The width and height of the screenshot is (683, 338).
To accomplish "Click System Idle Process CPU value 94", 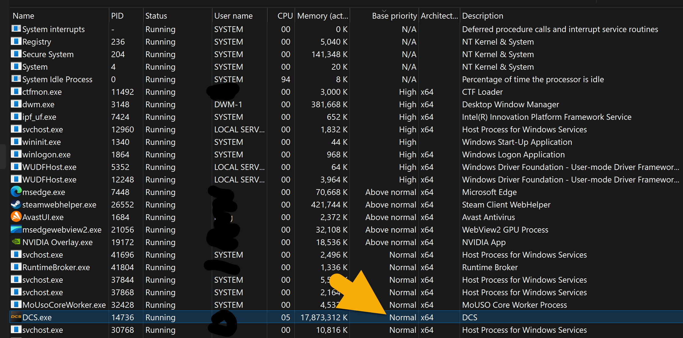I will (286, 79).
